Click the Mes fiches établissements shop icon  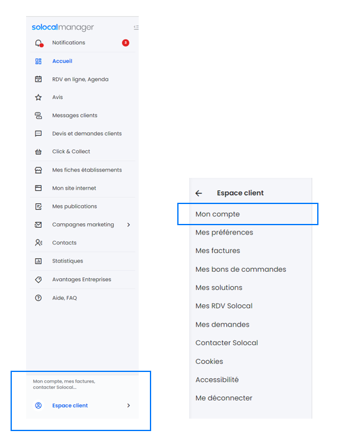tap(39, 170)
